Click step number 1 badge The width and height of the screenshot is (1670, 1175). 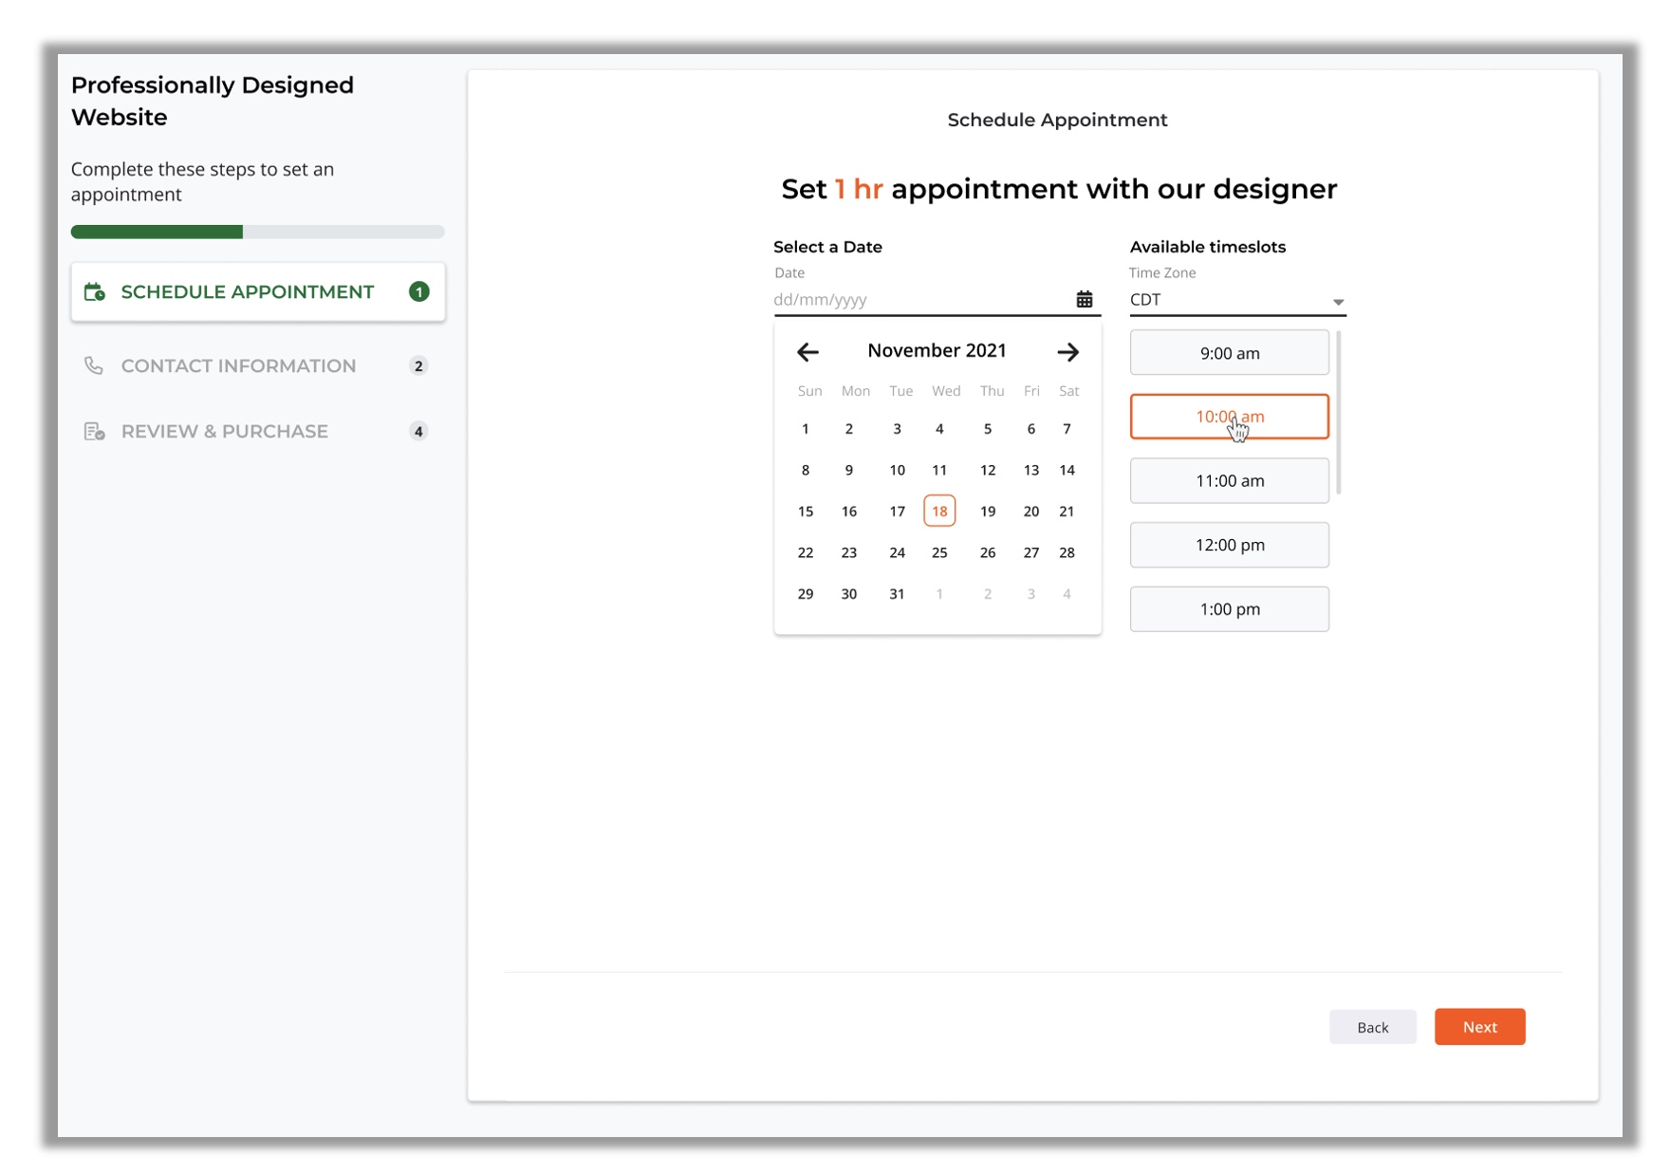pos(418,291)
